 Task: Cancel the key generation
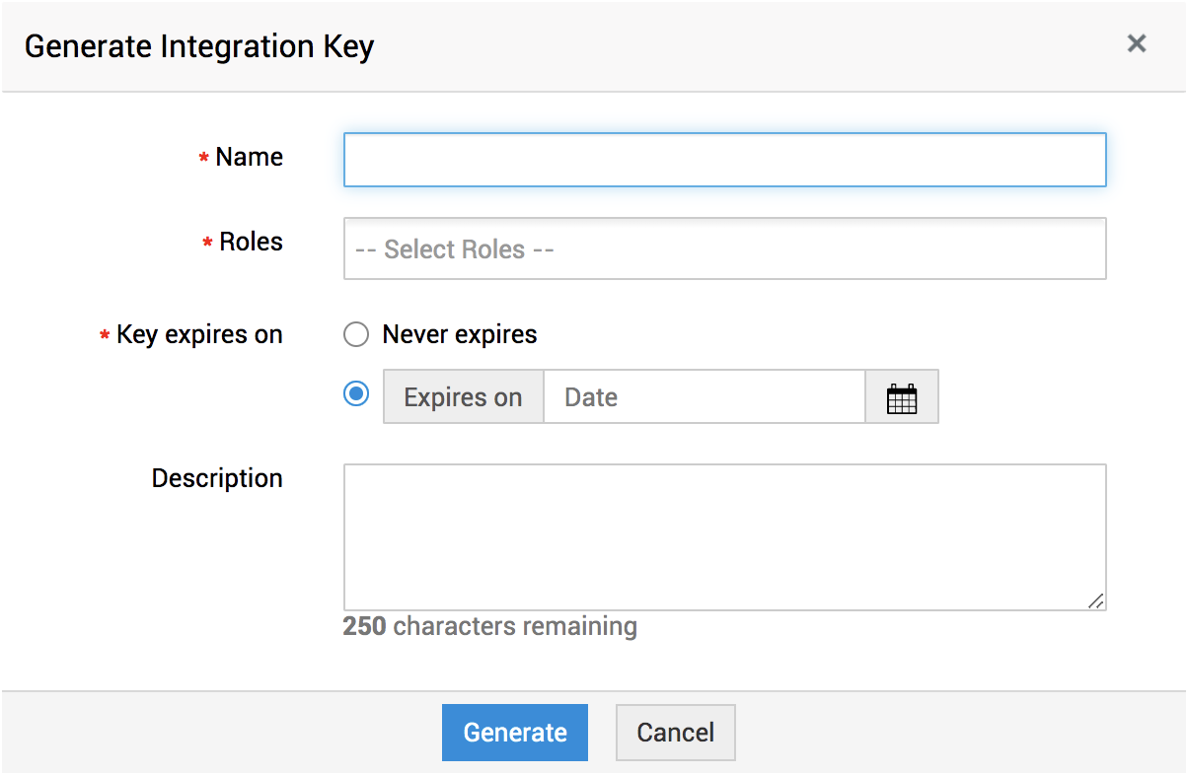675,733
